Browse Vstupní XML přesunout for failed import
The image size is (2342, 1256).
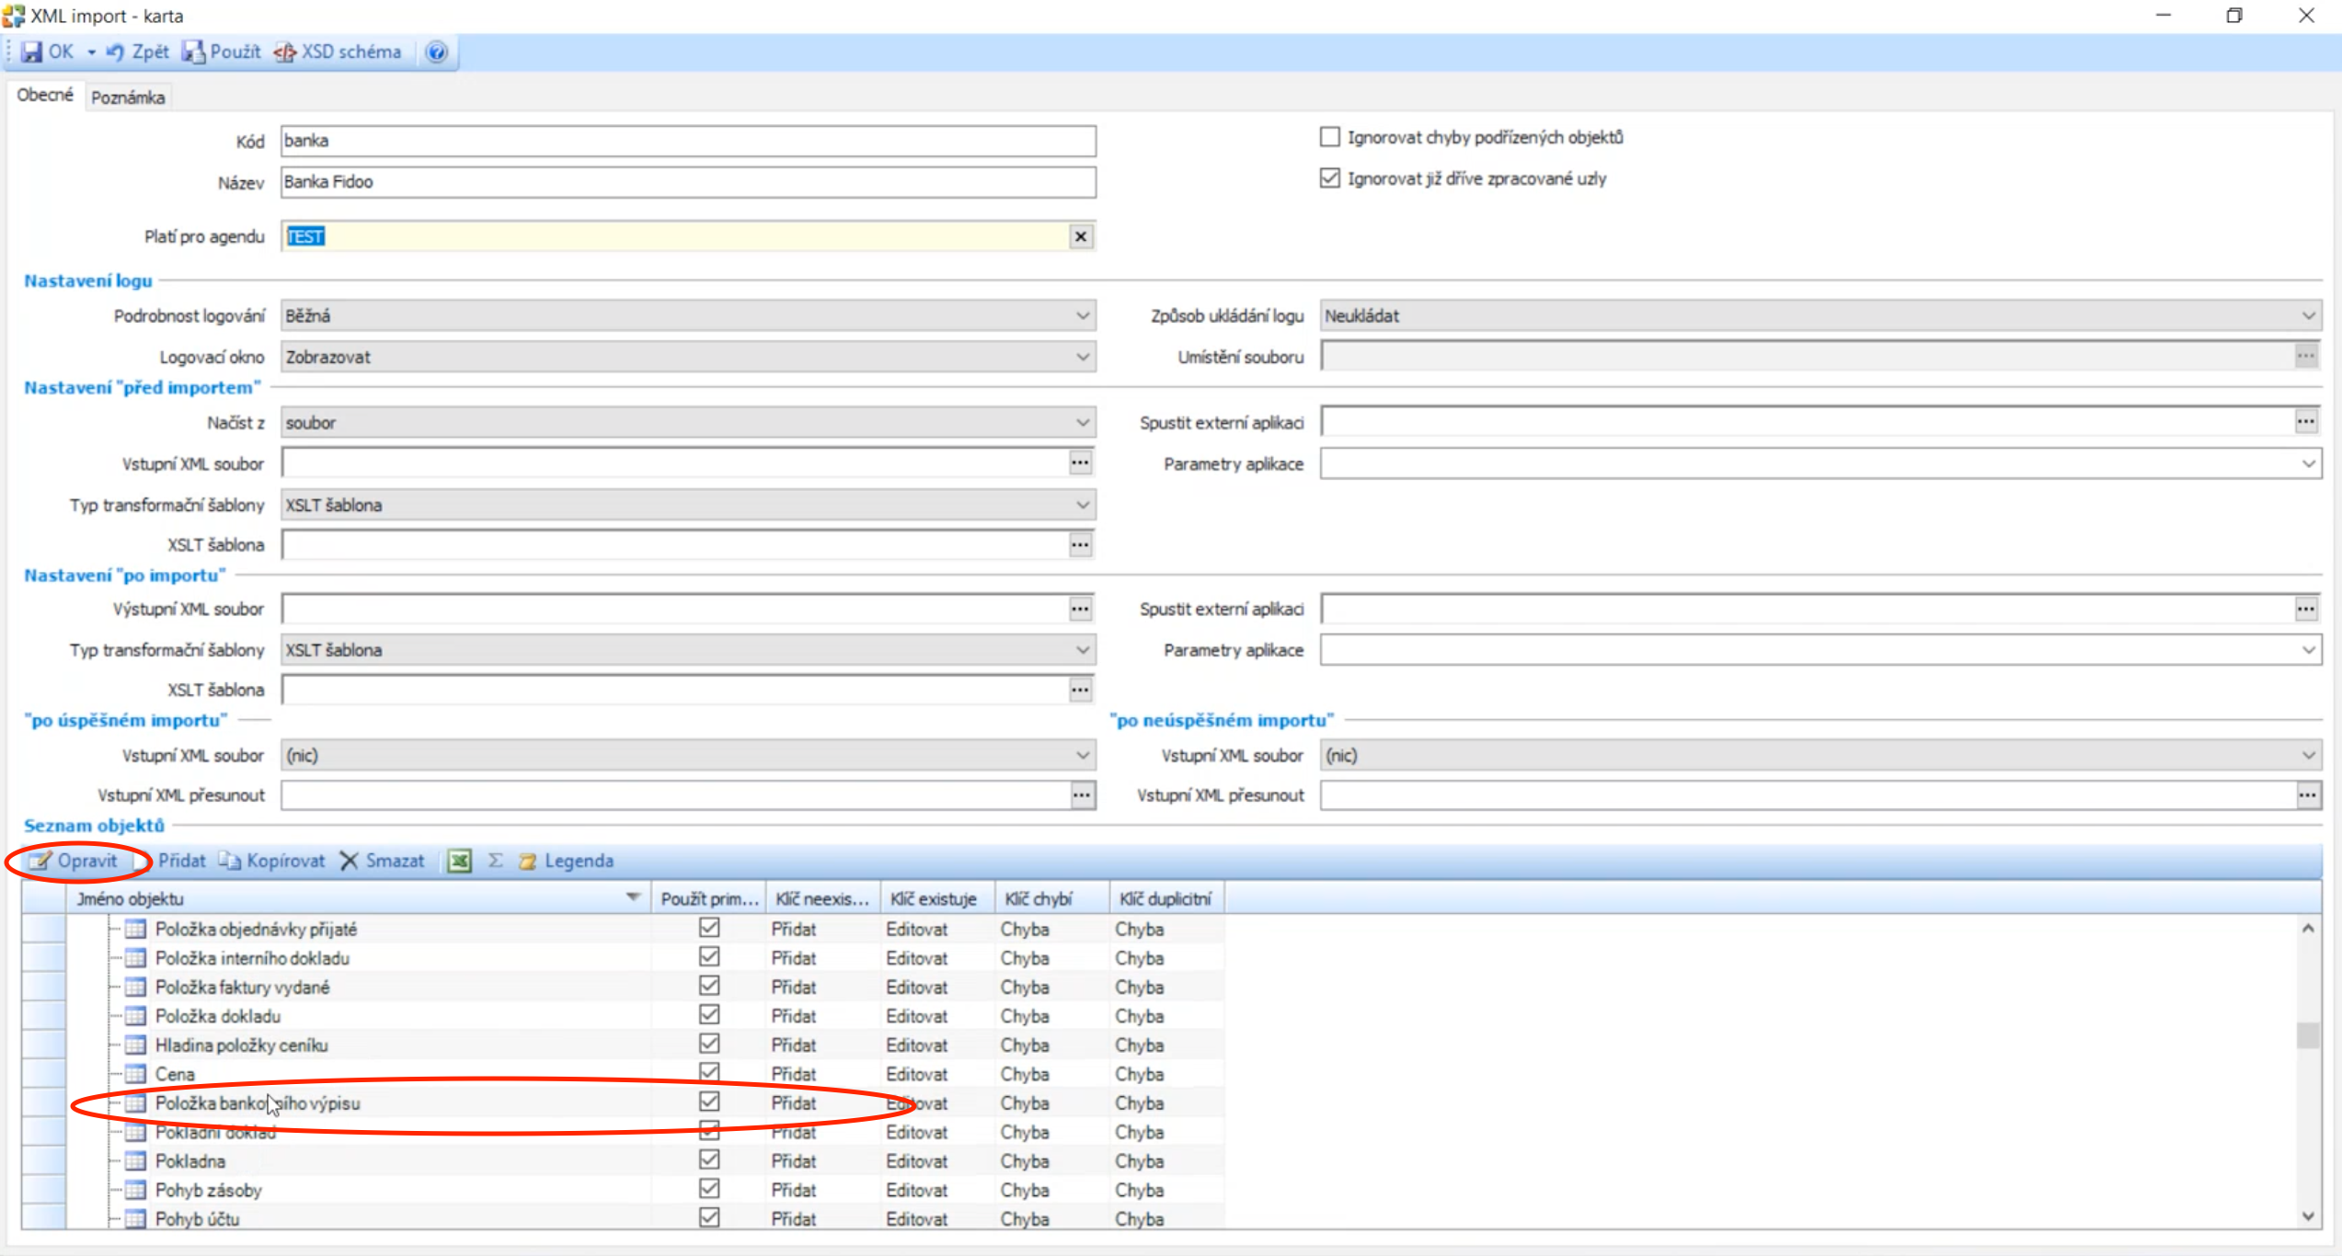(x=2308, y=795)
